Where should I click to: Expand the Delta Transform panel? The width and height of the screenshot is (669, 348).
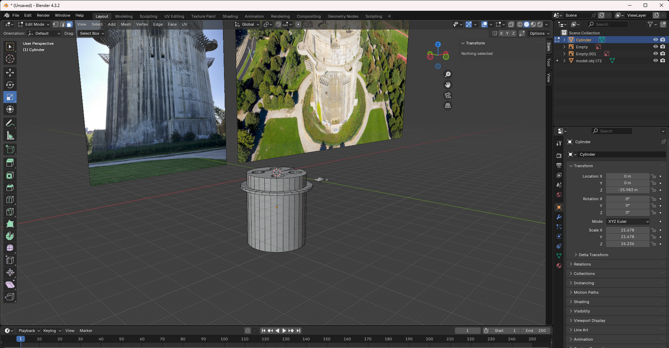(x=593, y=255)
